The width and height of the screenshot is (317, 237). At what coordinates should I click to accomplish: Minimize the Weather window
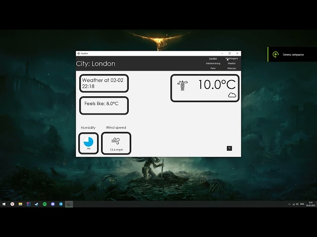(x=222, y=53)
